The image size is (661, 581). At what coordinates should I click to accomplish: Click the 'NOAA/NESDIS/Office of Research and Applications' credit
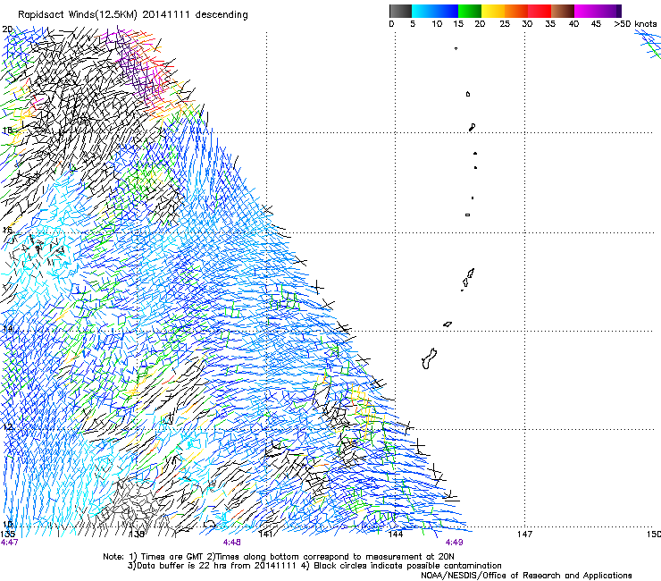pyautogui.click(x=526, y=576)
